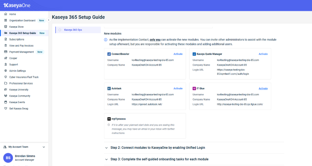
Task: Select the Kaseya 365 Ops radio circle
Action: 60,30
